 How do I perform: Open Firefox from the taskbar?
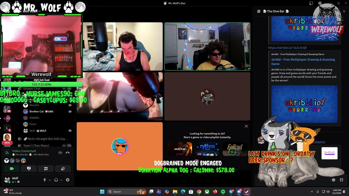tap(215, 192)
